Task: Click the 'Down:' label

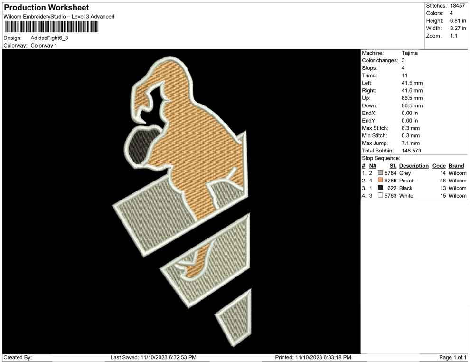Action: point(369,105)
